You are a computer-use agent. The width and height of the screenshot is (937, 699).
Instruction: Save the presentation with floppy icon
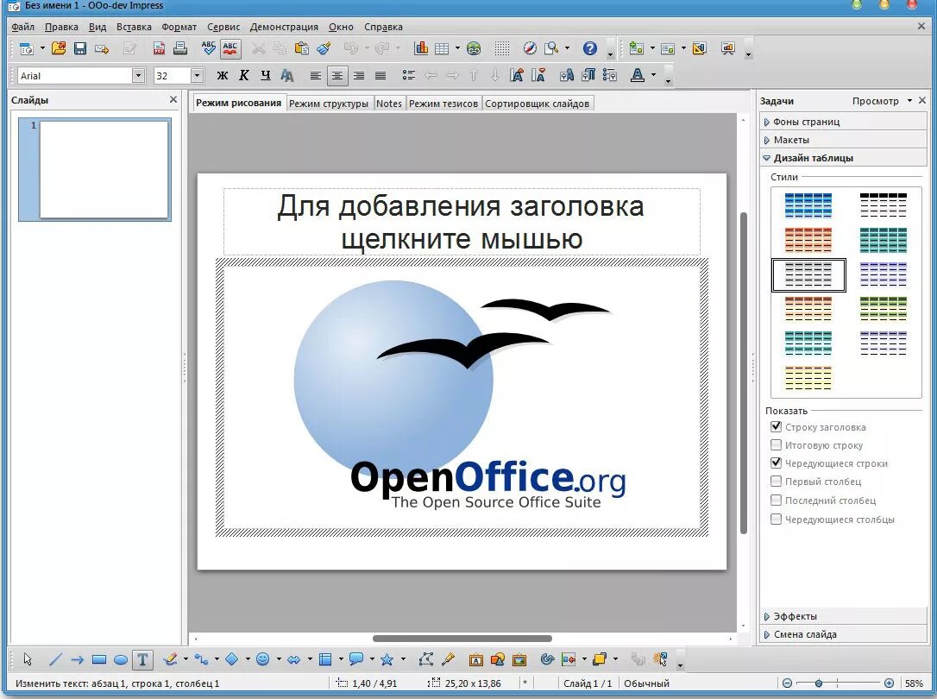[x=80, y=48]
